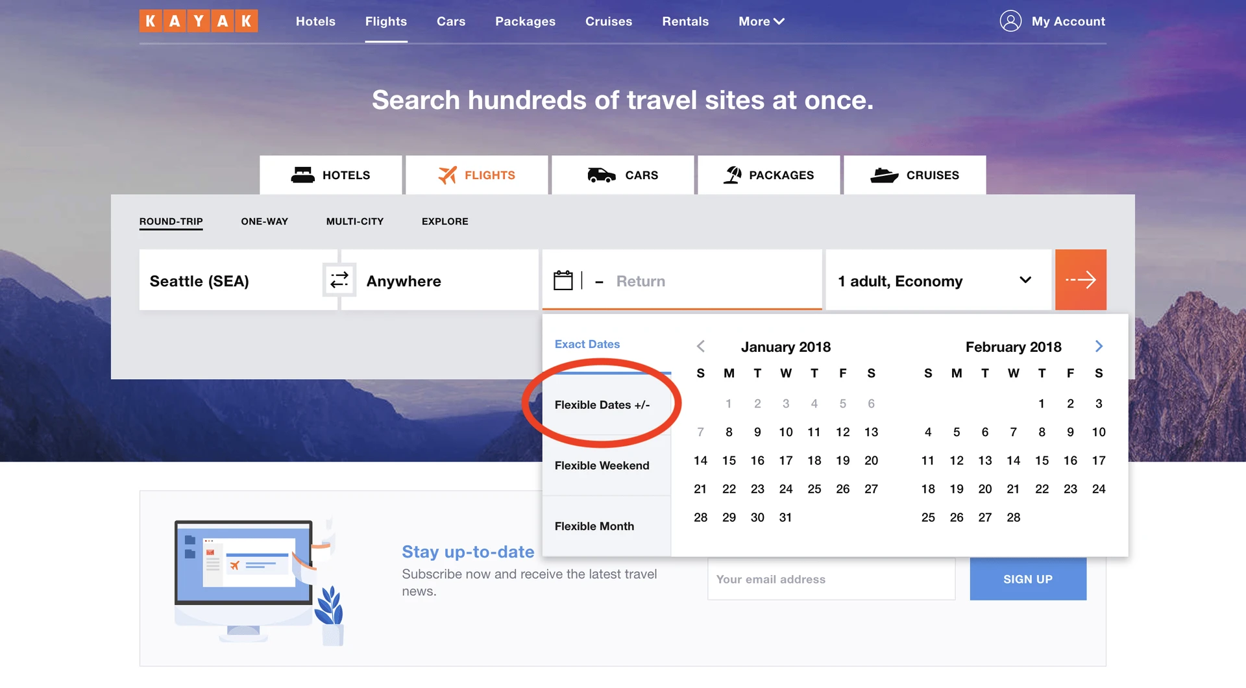Select the Hotels bed icon

point(303,175)
